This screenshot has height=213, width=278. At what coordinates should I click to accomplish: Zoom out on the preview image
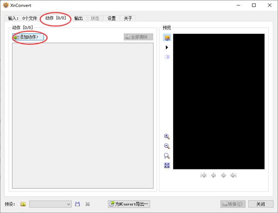(x=167, y=146)
